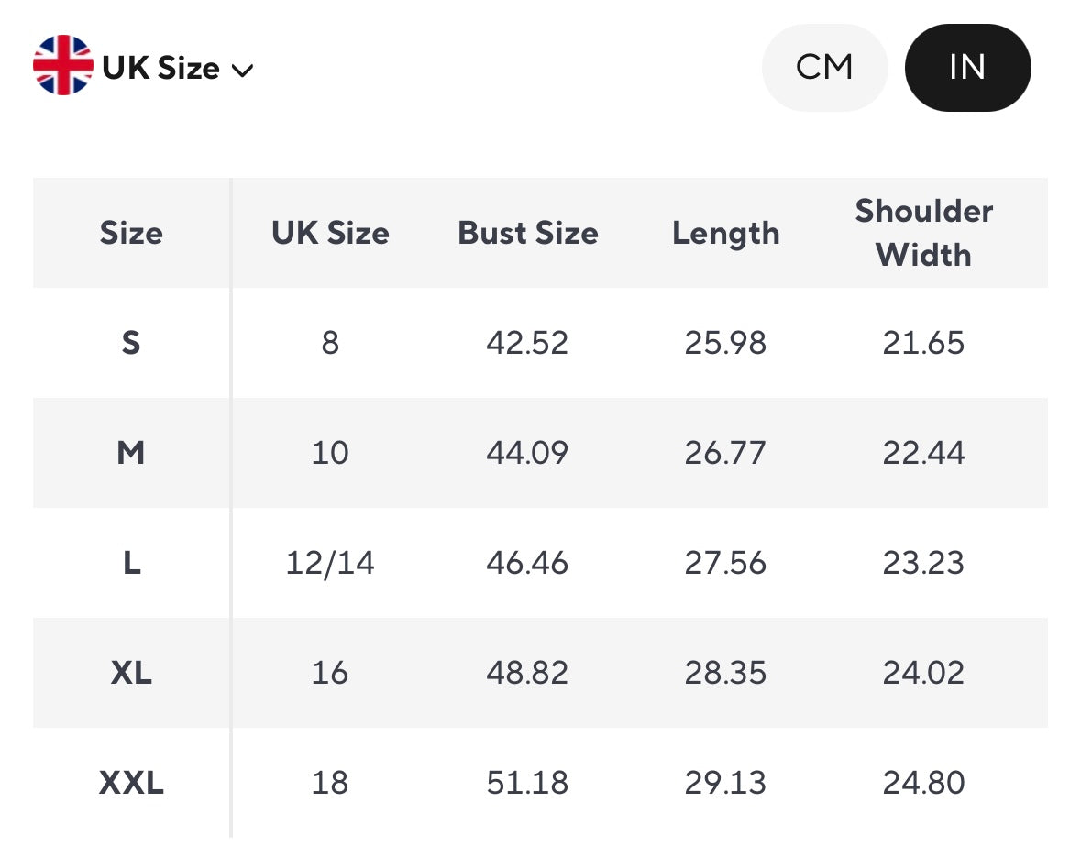Click bust size value 51.18
1081x847 pixels.
point(527,783)
